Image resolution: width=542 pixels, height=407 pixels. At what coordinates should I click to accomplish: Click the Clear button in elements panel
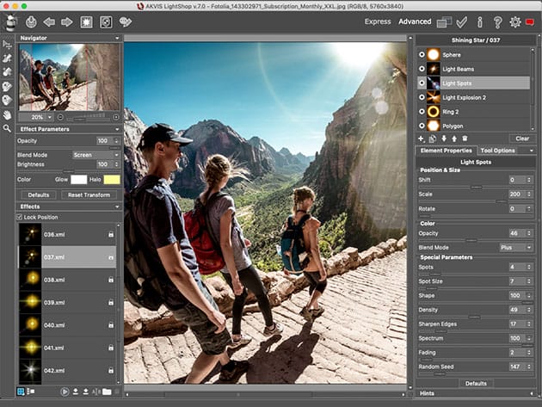[x=522, y=138]
